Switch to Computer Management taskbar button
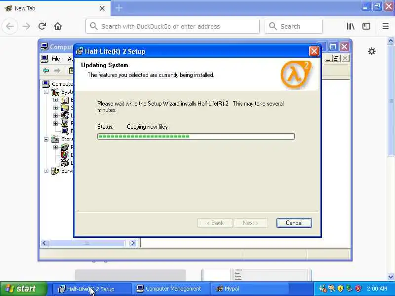Image resolution: width=395 pixels, height=296 pixels. tap(171, 289)
